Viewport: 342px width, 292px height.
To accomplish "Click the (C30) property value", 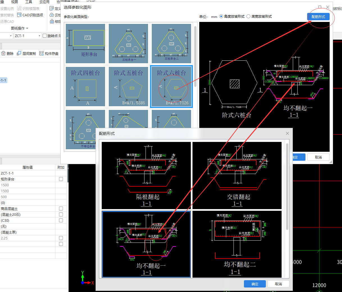I will coord(28,220).
